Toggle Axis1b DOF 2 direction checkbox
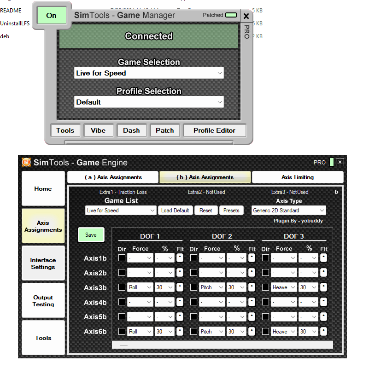Image resolution: width=369 pixels, height=380 pixels. (x=193, y=258)
